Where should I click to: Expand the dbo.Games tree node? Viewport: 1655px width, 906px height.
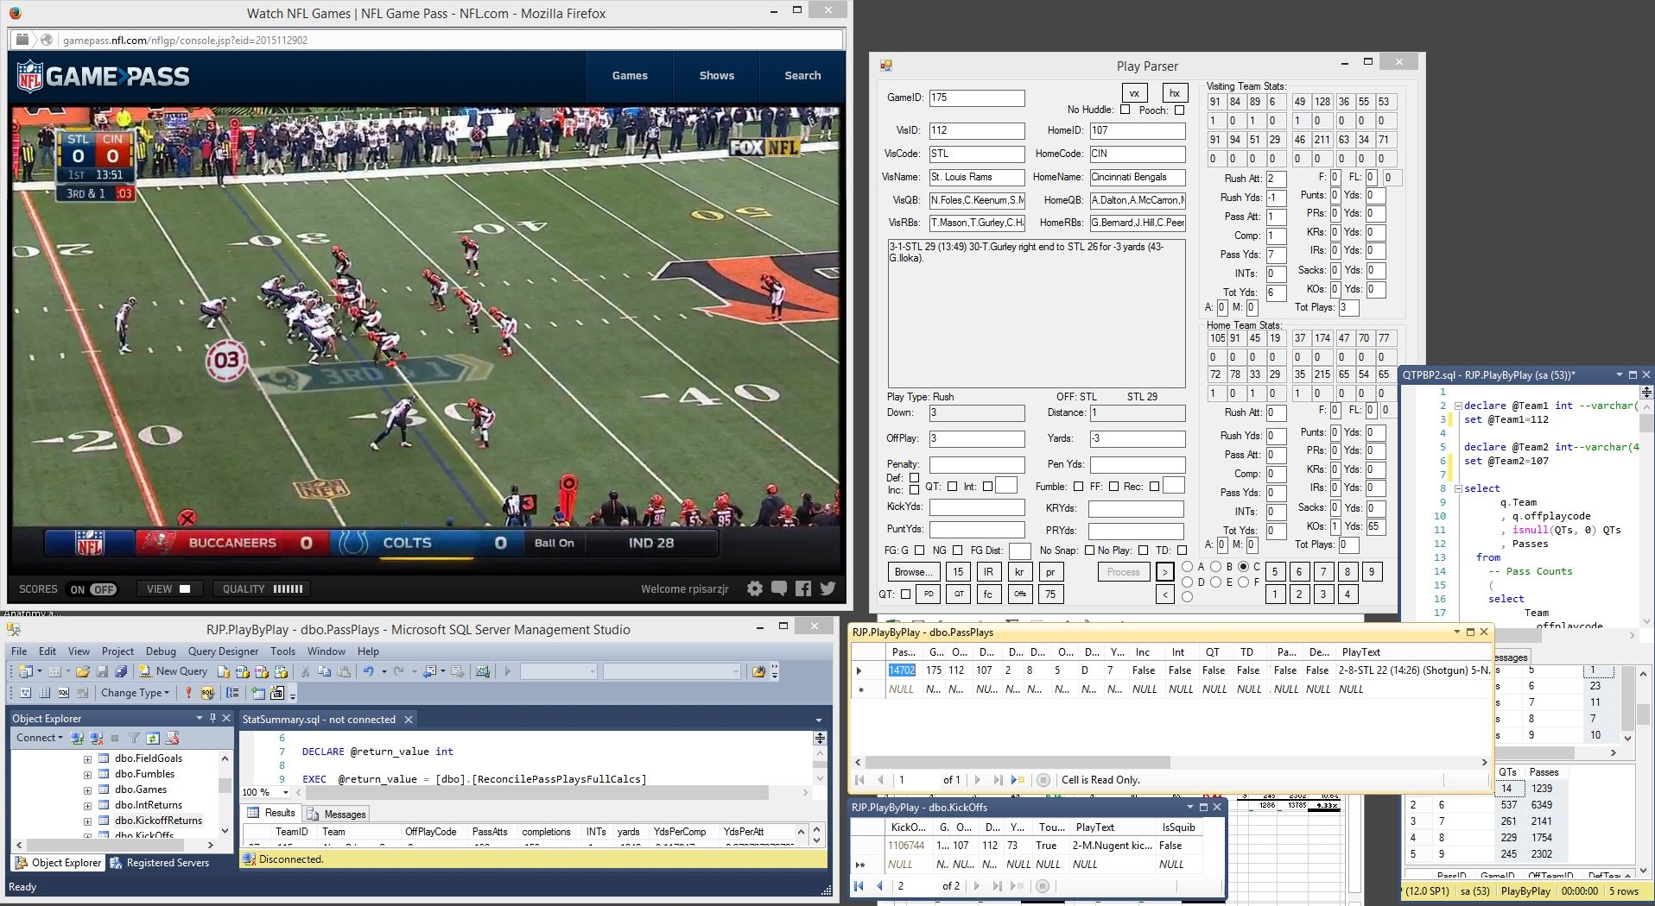click(x=87, y=790)
